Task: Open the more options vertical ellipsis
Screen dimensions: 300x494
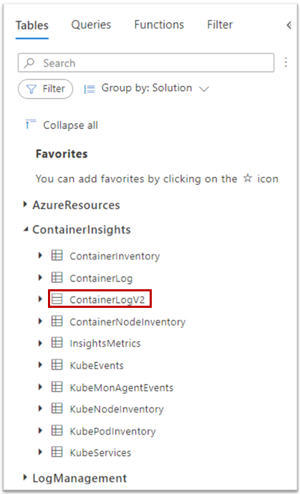Action: coord(286,62)
